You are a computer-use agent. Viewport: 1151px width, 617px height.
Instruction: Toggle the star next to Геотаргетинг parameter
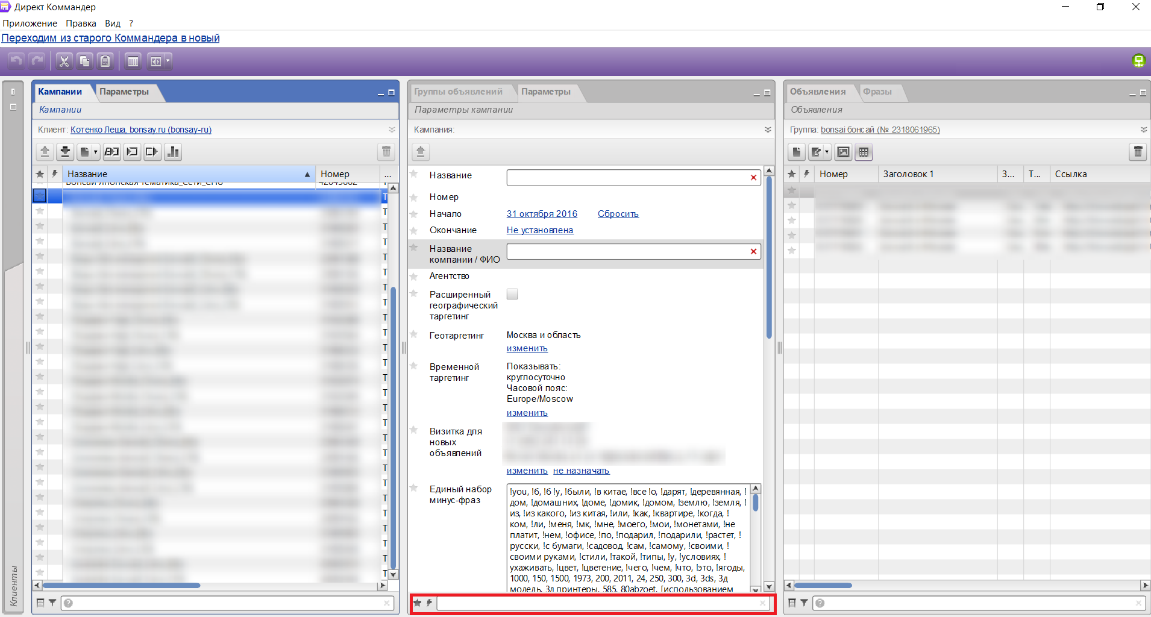click(x=414, y=334)
